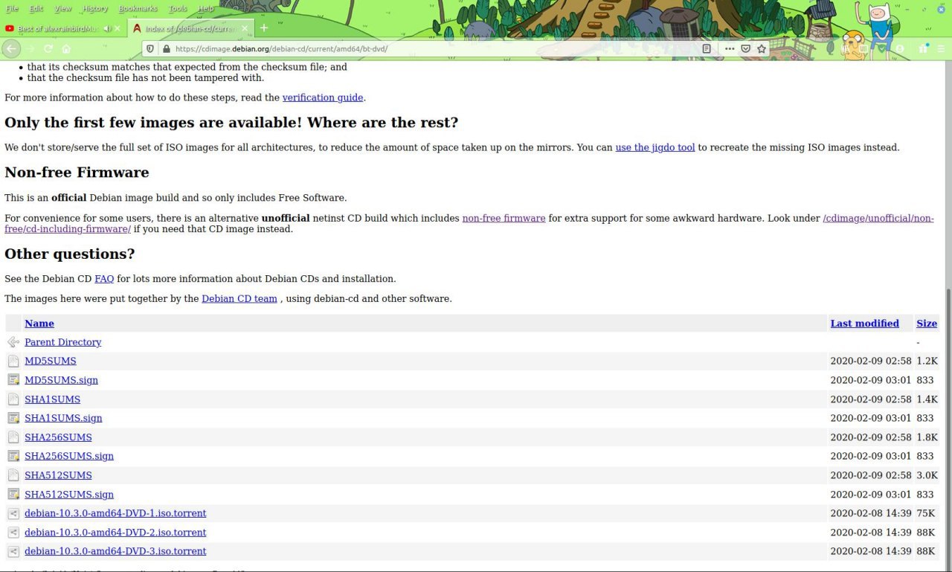Reload the current page
The height and width of the screenshot is (572, 952).
(48, 48)
